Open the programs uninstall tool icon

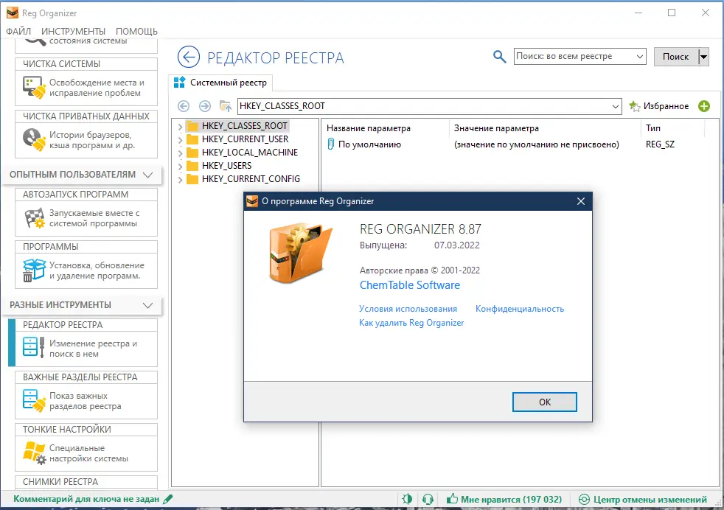(33, 270)
